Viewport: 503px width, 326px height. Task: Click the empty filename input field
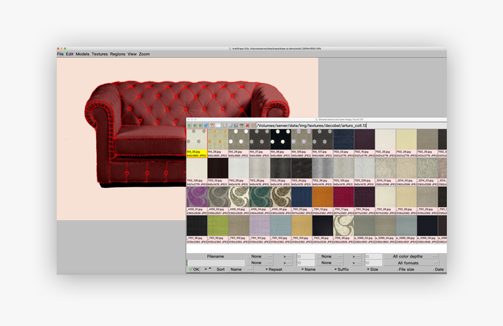click(216, 262)
